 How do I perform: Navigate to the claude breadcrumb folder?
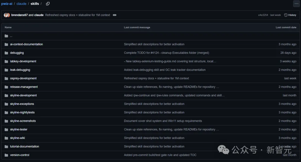point(21,4)
